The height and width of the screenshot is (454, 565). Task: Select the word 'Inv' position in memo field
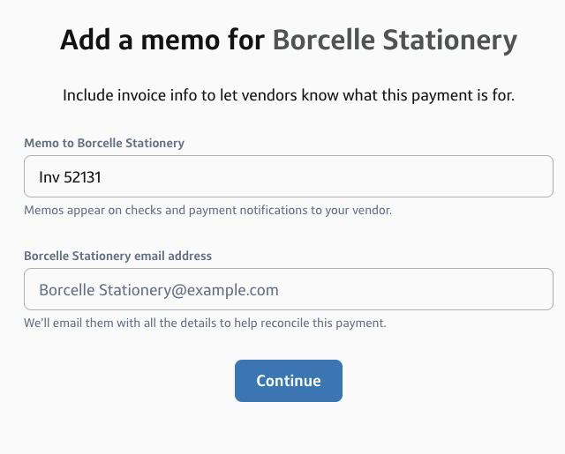[49, 176]
